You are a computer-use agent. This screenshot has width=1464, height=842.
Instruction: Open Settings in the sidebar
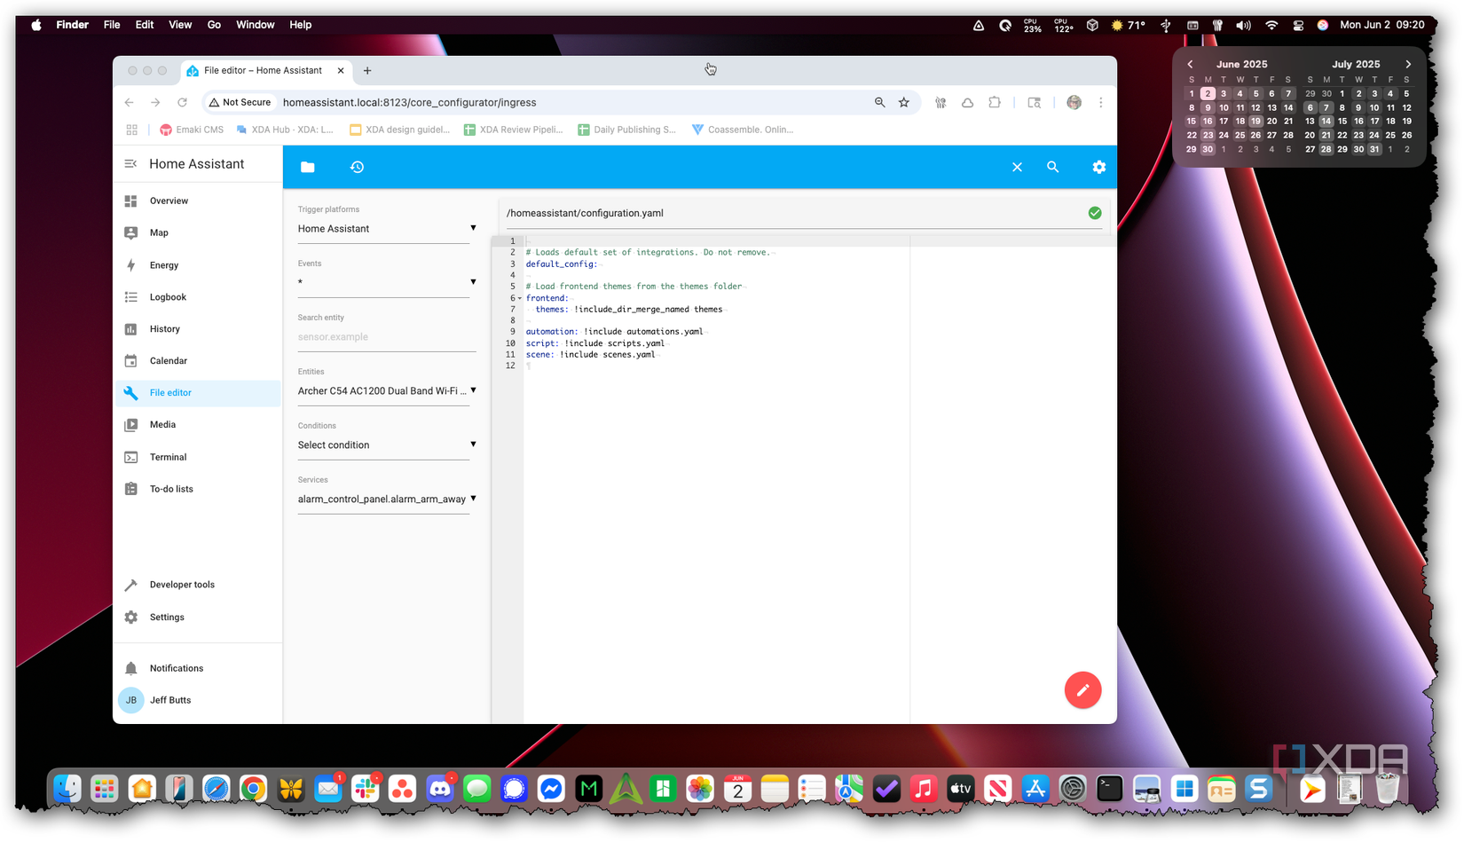(x=198, y=618)
